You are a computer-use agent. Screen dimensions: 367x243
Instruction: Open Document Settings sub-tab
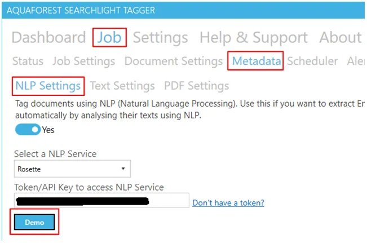[174, 61]
